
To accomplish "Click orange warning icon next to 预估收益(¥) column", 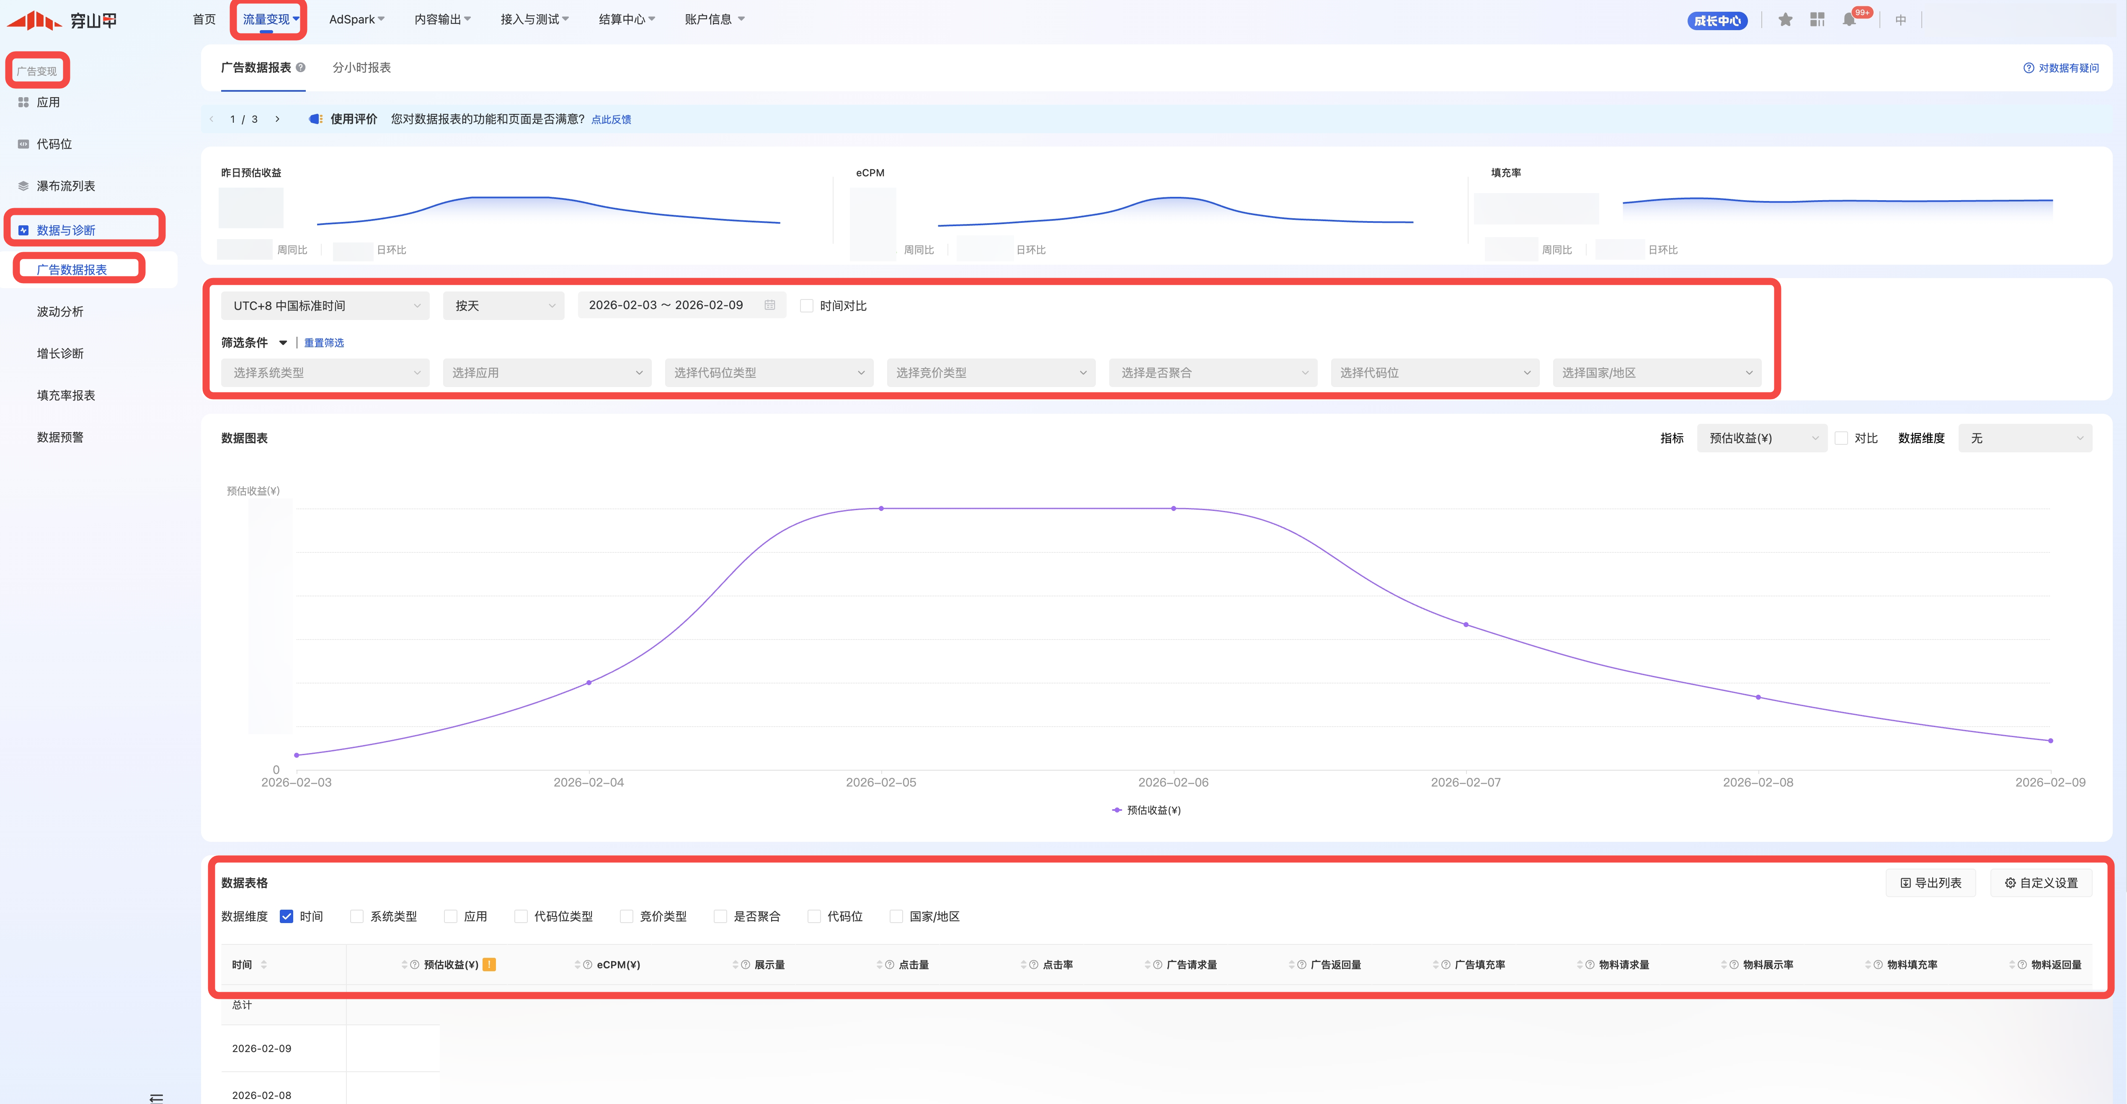I will (489, 965).
